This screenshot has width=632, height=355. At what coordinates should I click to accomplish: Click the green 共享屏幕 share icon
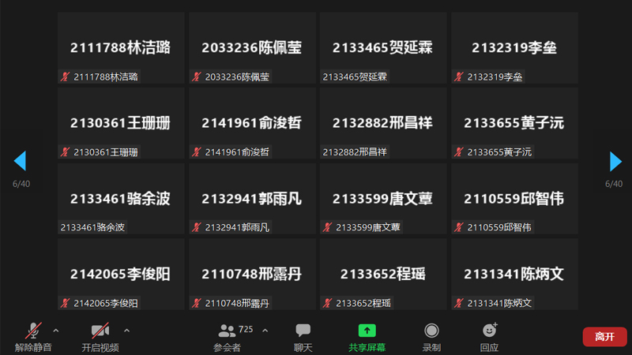[x=367, y=331]
